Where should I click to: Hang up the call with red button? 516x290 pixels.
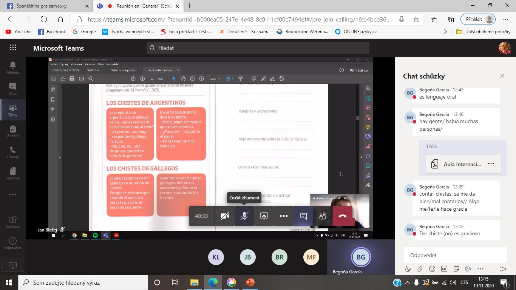click(x=342, y=216)
